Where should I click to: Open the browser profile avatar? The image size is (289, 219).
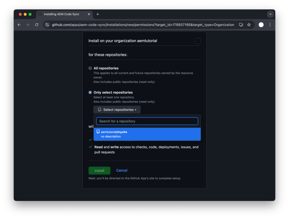click(261, 25)
